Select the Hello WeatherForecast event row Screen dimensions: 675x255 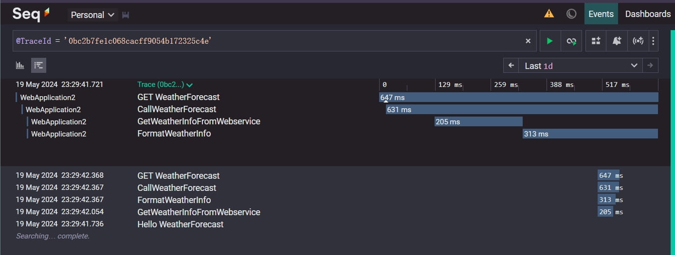(337, 224)
